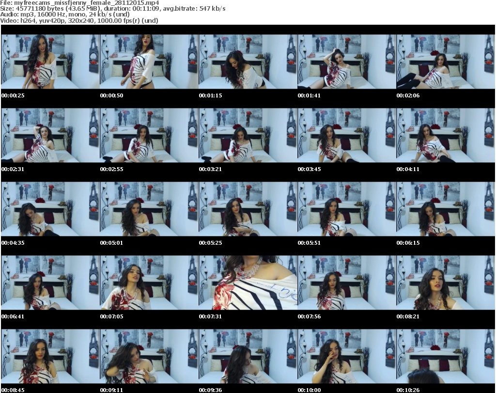Viewport: 496px width, 393px height.
Task: Open the thumbnail frame at 00:06:15
Action: [x=446, y=209]
